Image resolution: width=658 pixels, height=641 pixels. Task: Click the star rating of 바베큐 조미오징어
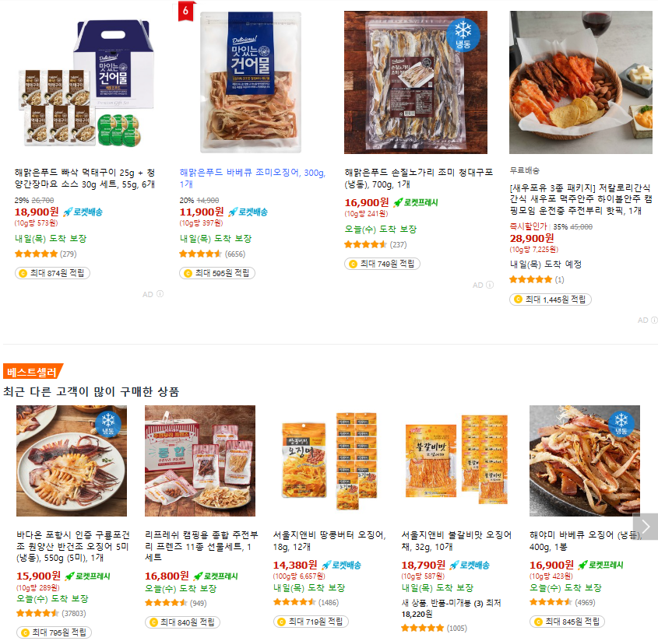pyautogui.click(x=200, y=254)
